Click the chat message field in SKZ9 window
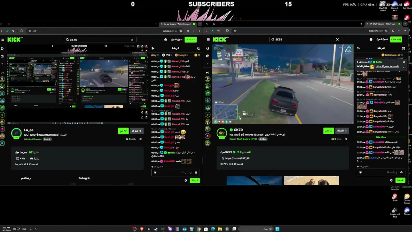 381,172
